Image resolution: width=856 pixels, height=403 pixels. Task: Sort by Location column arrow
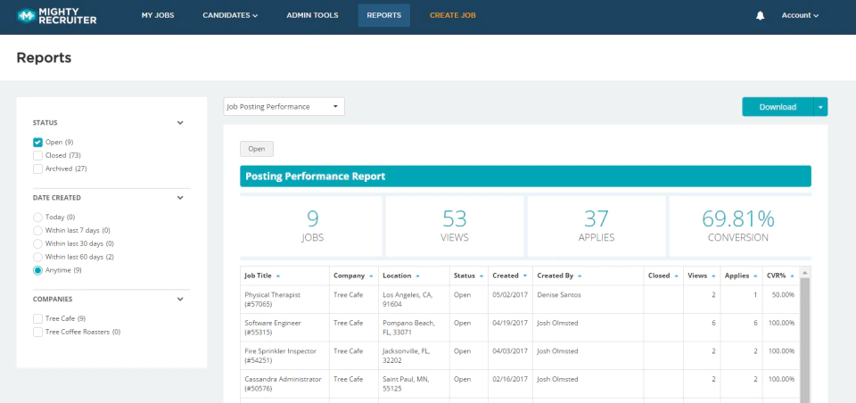(417, 276)
